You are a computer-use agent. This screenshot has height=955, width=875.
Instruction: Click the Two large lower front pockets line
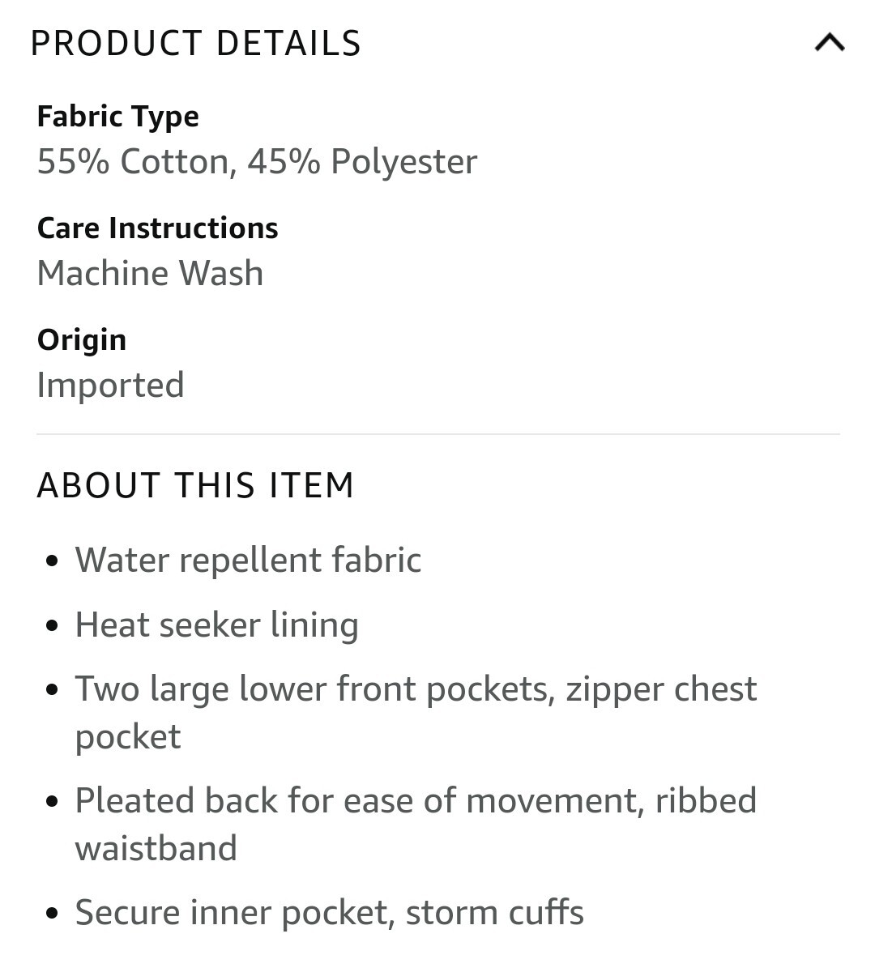416,689
